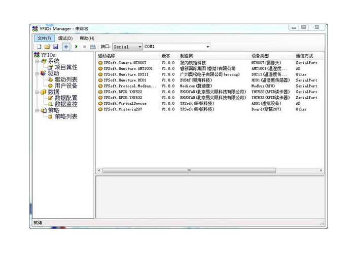The height and width of the screenshot is (253, 355).
Task: Open a project with folder icon
Action: click(x=47, y=47)
